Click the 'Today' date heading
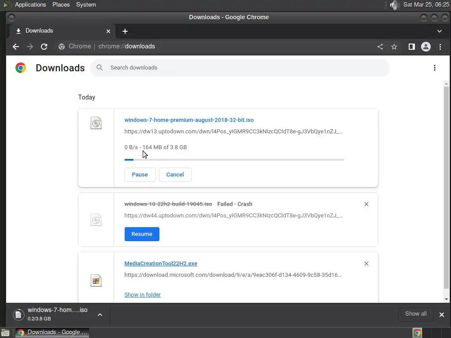 (x=87, y=97)
